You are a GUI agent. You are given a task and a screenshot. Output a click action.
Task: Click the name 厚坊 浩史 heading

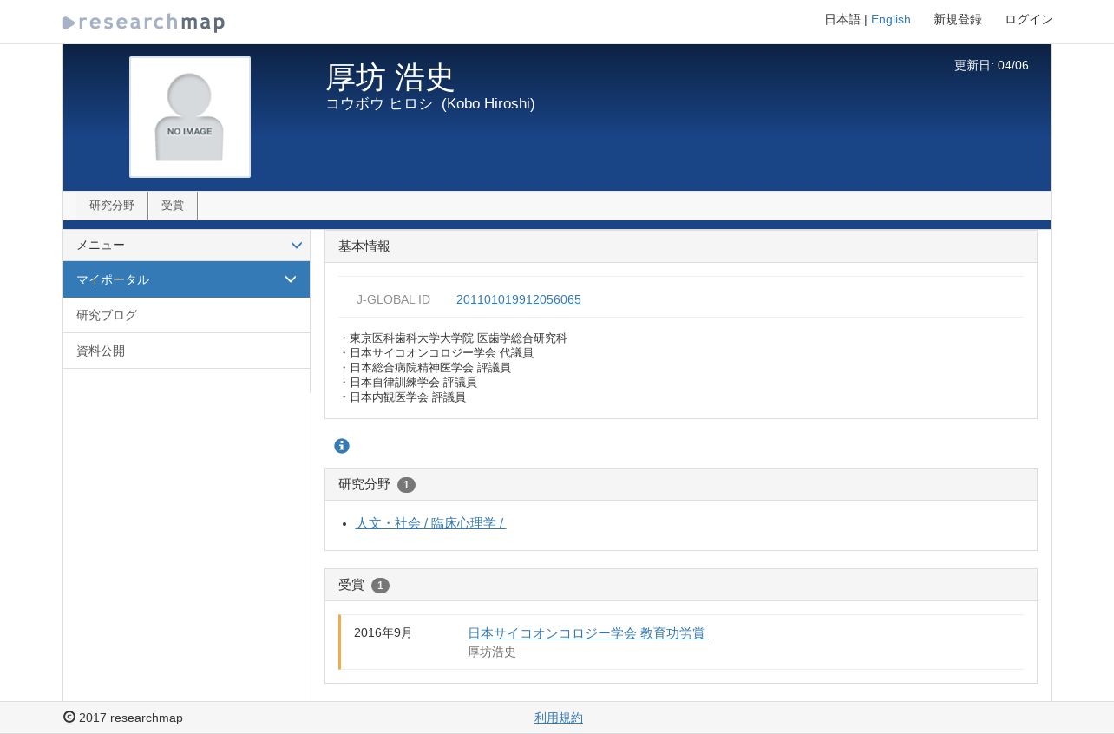point(390,77)
